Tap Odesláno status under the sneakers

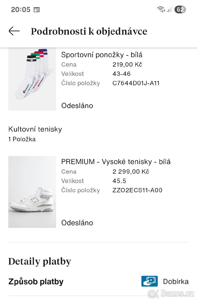click(77, 223)
